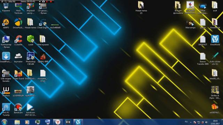Launch Photoshop CS6 x64 shortcut
The image size is (223, 125).
tap(30, 58)
